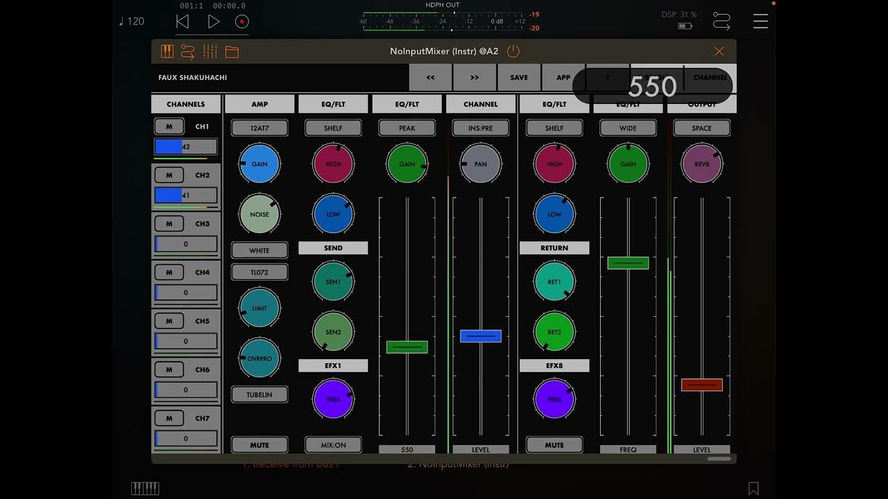Select the EFX1 section header
The image size is (888, 499).
[x=333, y=365]
